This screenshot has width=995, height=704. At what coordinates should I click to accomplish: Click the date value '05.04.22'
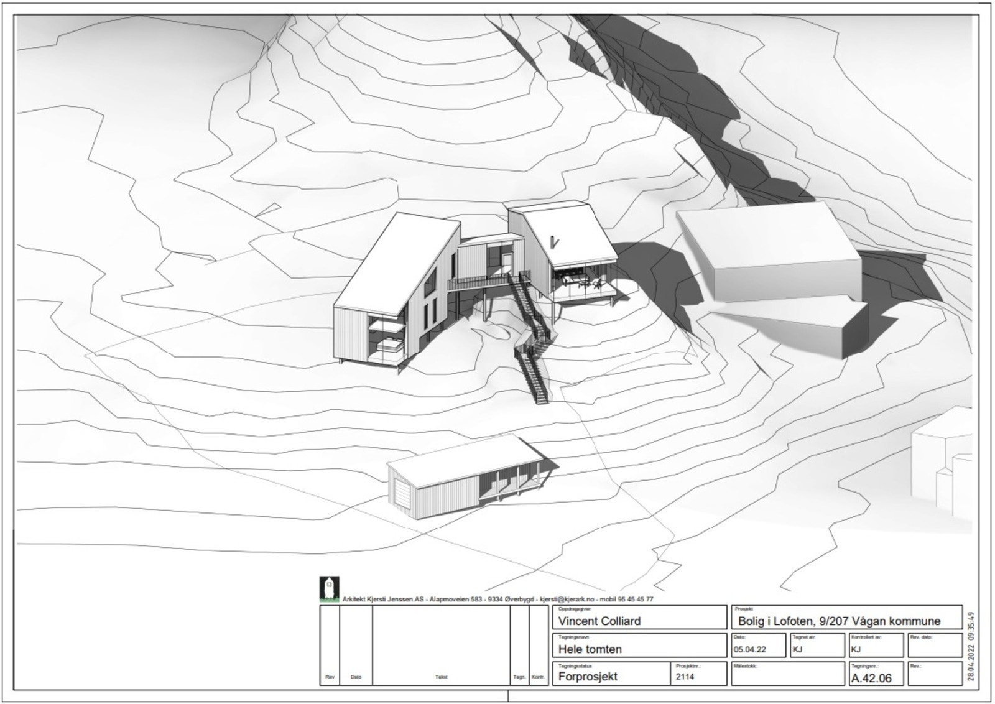click(749, 649)
